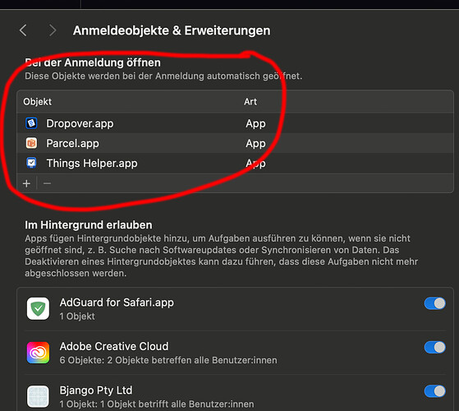Select the Dropover.app row
This screenshot has height=411, width=459.
[236, 123]
